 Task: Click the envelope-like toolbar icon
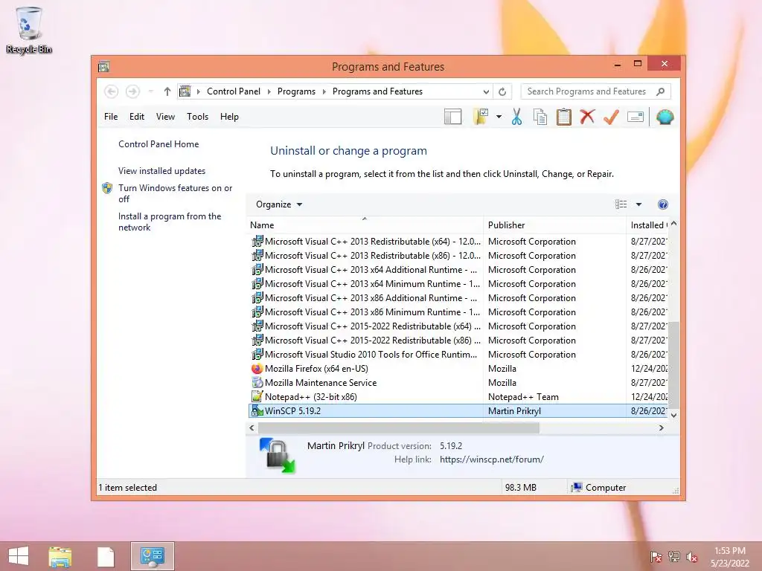pos(635,117)
